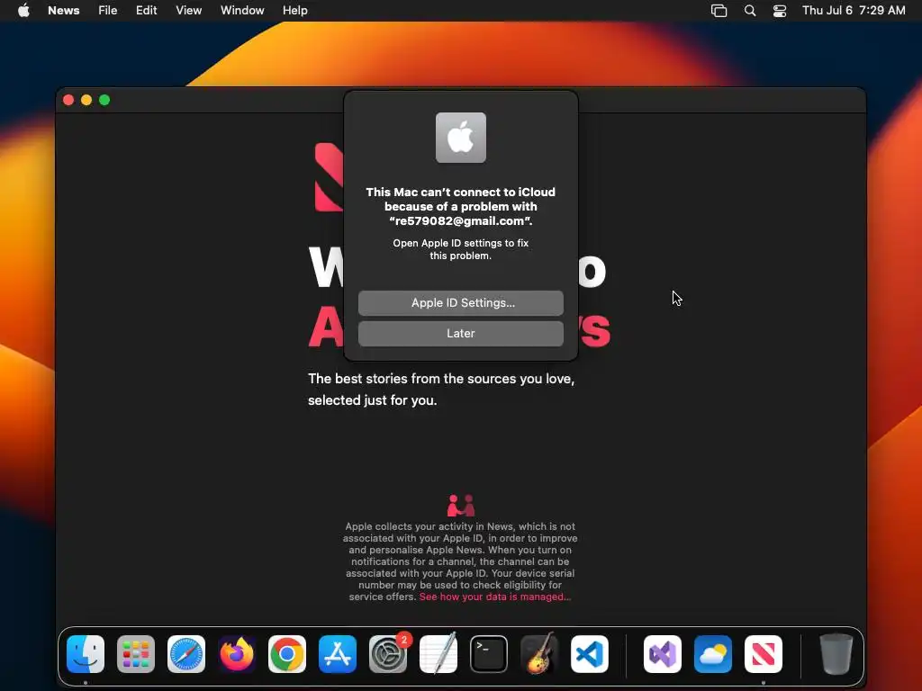Open the Edit menu
This screenshot has width=922, height=691.
pos(147,10)
